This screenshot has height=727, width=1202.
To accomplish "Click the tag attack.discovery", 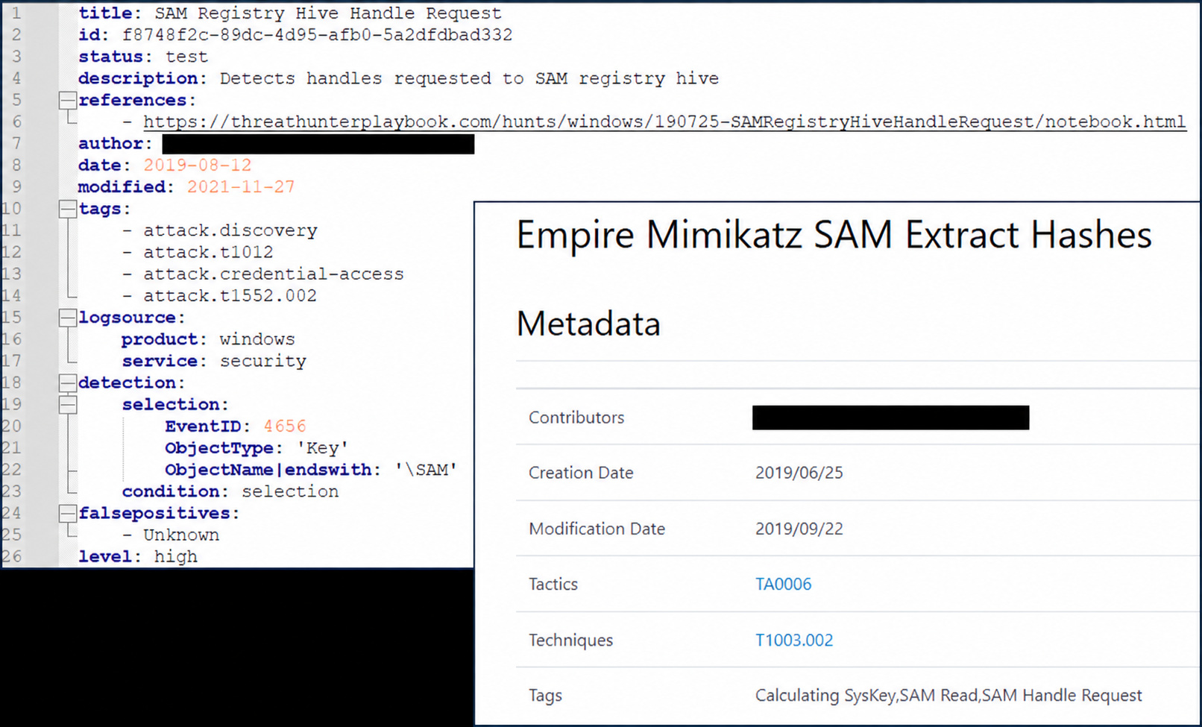I will pyautogui.click(x=230, y=230).
